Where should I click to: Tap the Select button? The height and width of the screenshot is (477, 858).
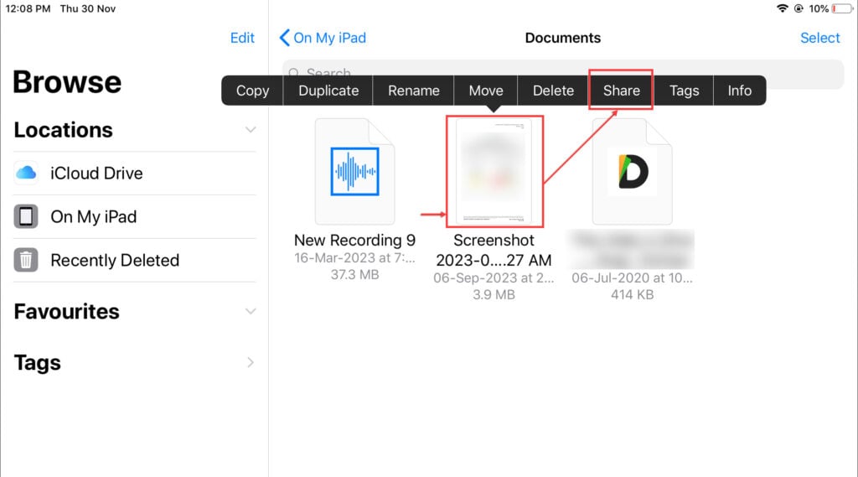click(819, 38)
